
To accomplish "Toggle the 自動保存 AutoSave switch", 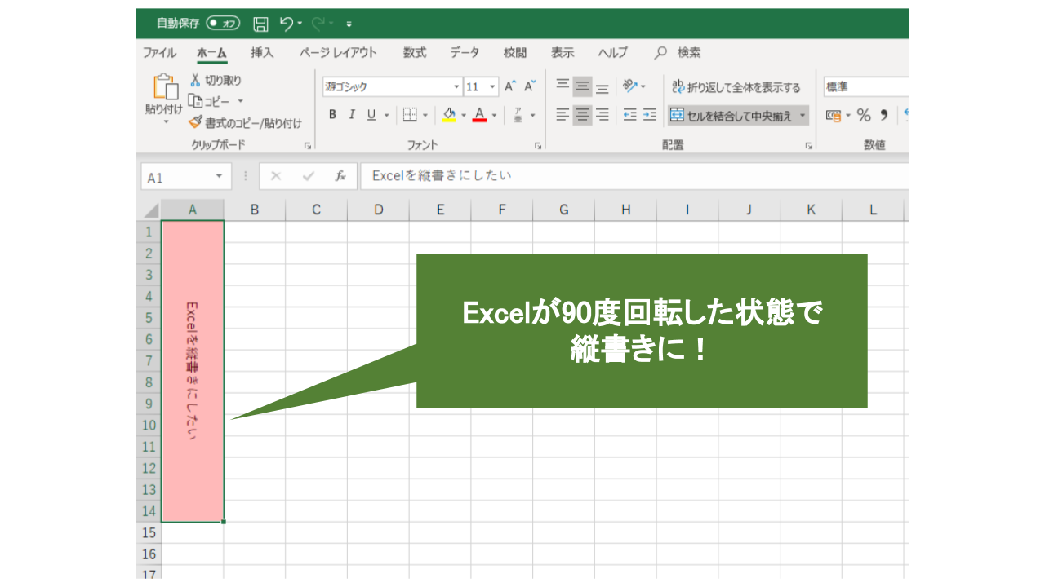I will [x=223, y=24].
